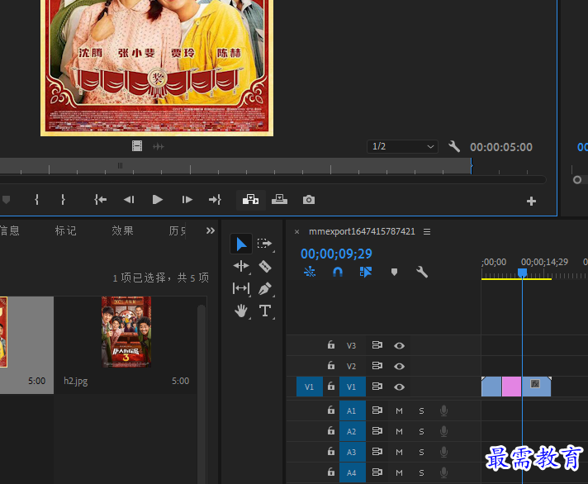Image resolution: width=588 pixels, height=484 pixels.
Task: Mute track A2
Action: (x=399, y=431)
